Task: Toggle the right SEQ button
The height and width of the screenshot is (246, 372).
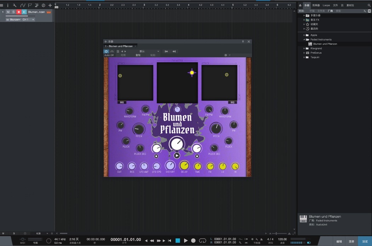Action: click(233, 102)
